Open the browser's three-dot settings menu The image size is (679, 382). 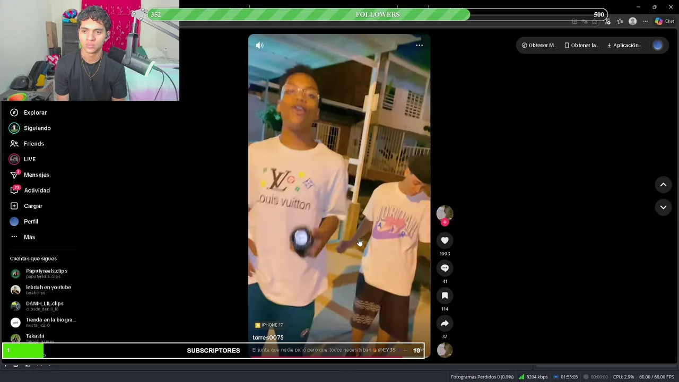[645, 21]
